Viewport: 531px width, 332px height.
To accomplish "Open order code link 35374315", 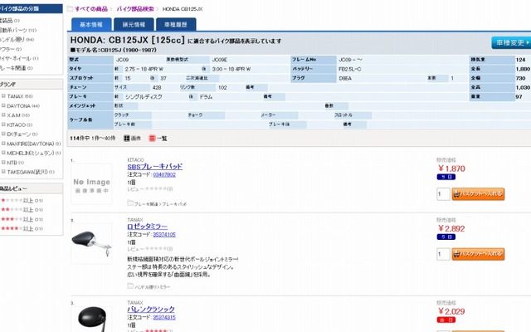I will pyautogui.click(x=164, y=317).
